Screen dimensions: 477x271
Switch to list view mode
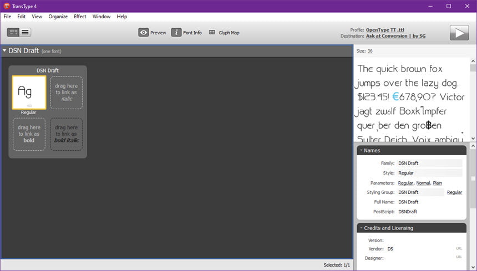(x=26, y=32)
